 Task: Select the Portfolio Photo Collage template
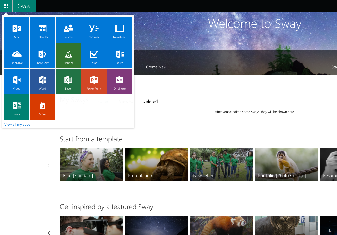pos(286,165)
